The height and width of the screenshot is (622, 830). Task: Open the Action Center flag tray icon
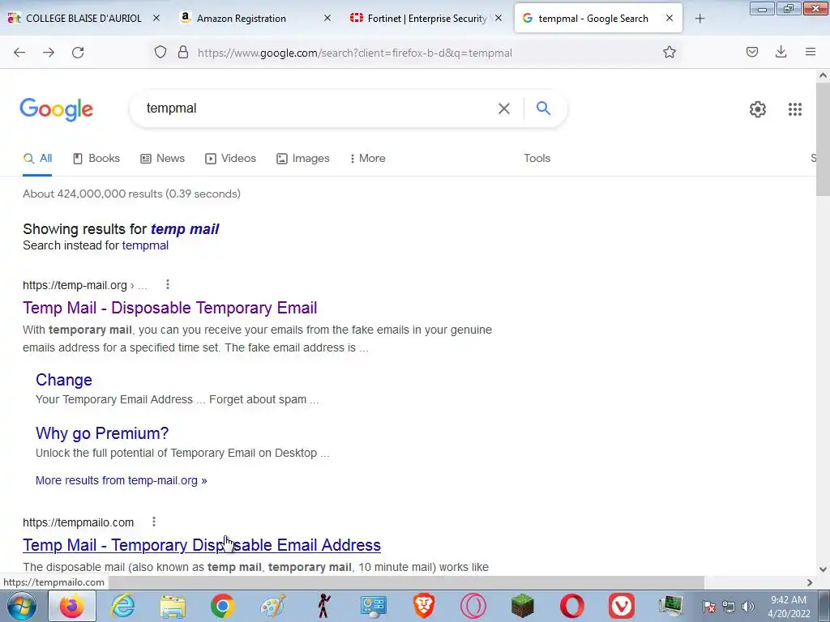tap(709, 607)
